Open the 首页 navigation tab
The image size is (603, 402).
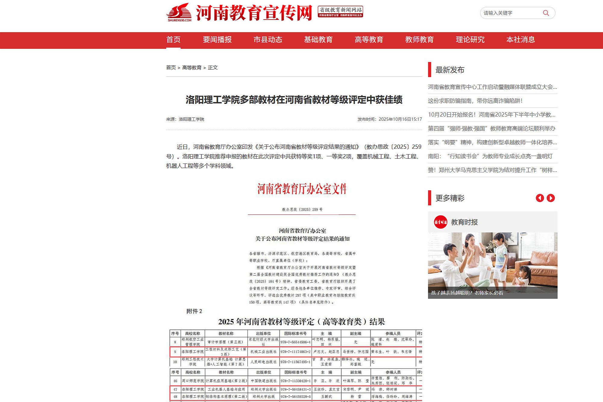tap(173, 40)
